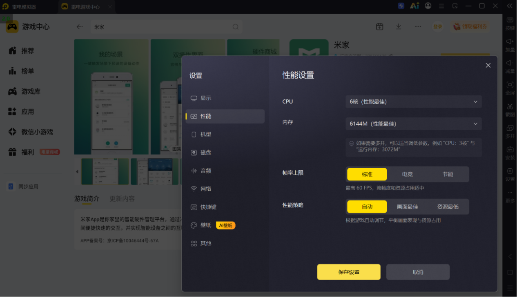Click the 领取福利券 coupon button
The image size is (517, 297).
point(470,26)
